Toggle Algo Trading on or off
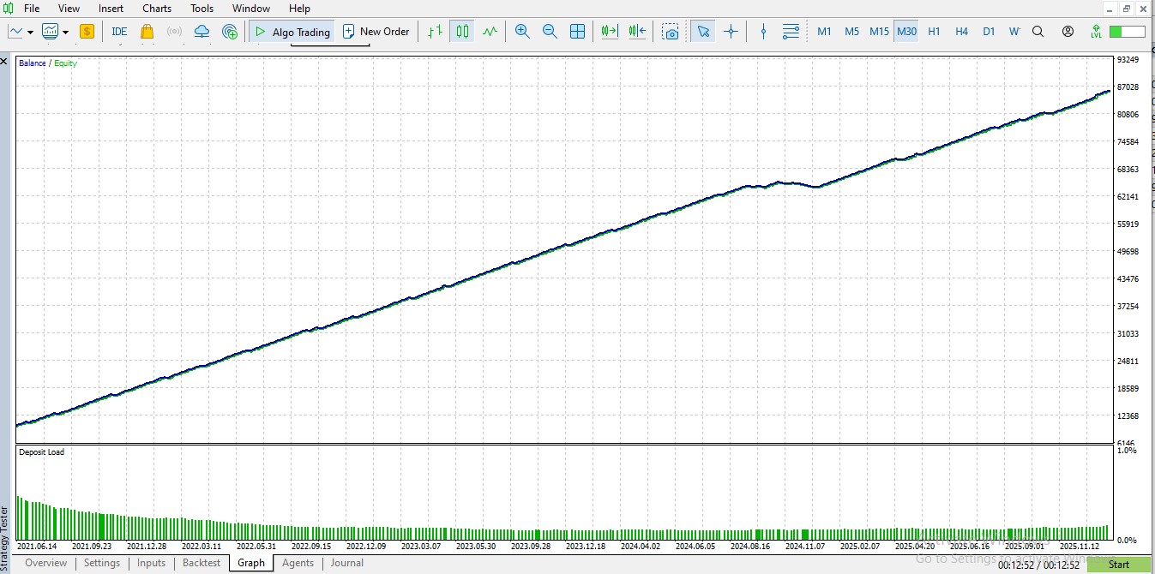Viewport: 1155px width, 574px height. click(x=292, y=32)
